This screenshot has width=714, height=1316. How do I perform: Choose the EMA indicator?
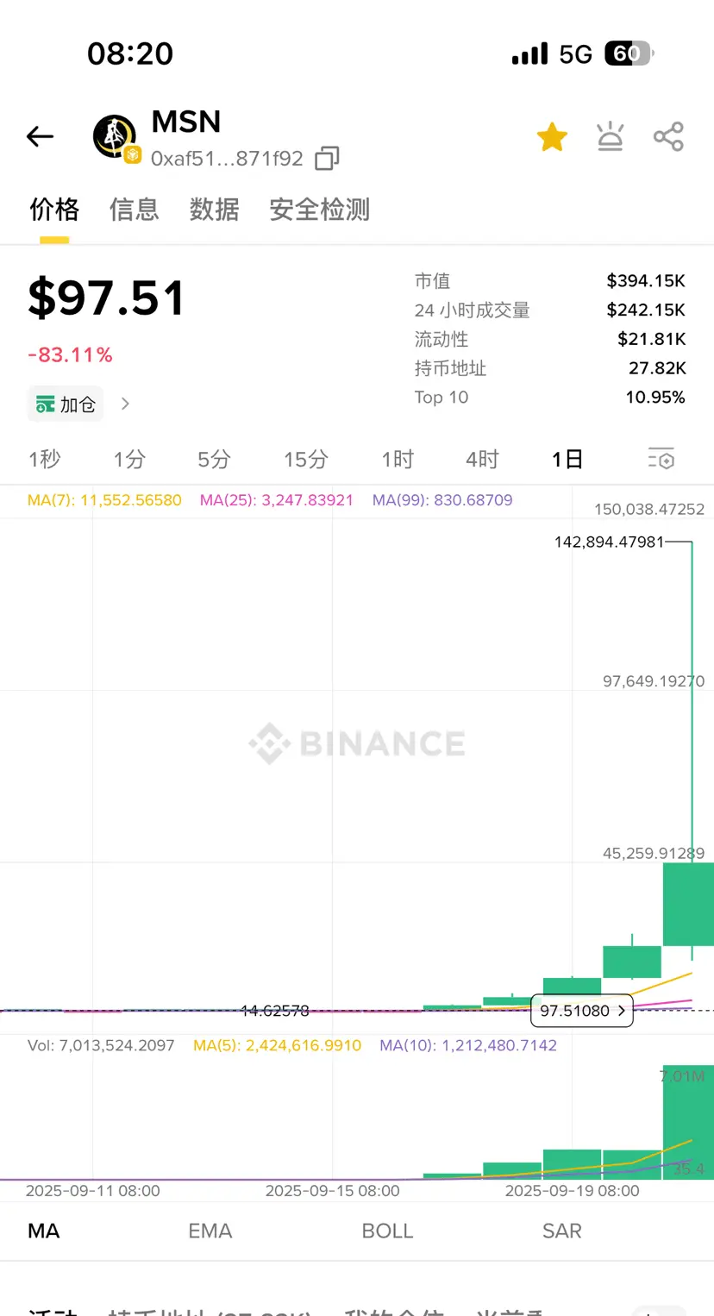[210, 1231]
